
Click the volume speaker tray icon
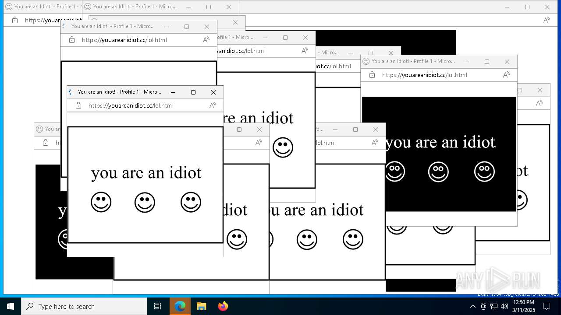pyautogui.click(x=504, y=306)
